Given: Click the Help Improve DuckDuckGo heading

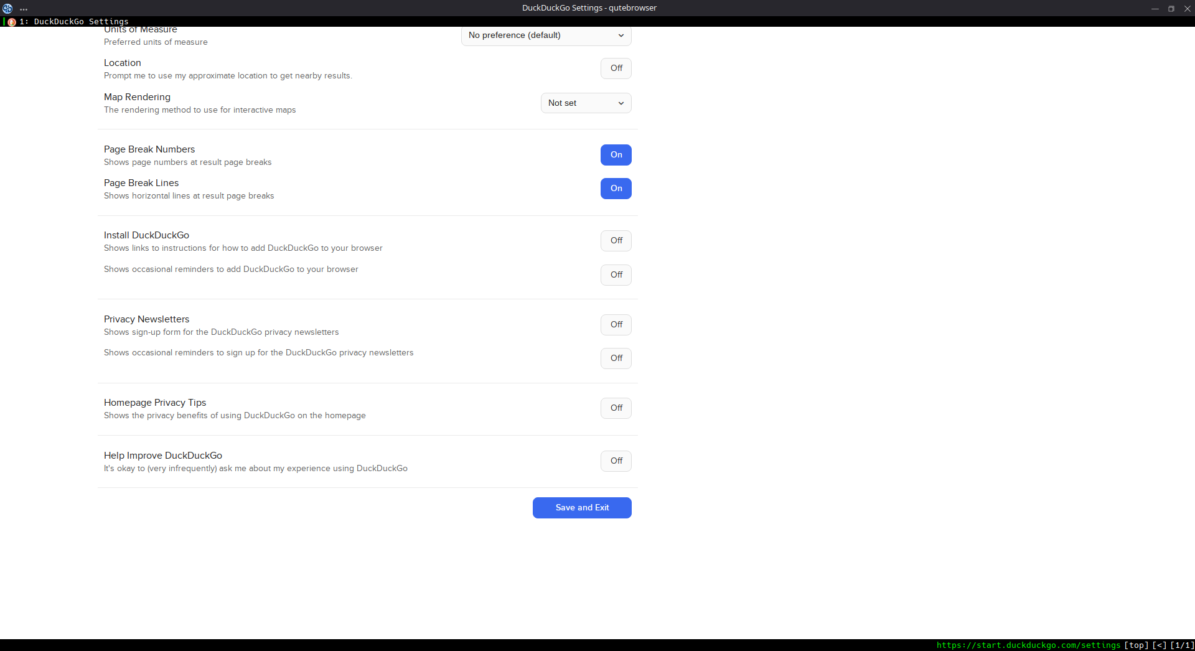Looking at the screenshot, I should pyautogui.click(x=163, y=456).
